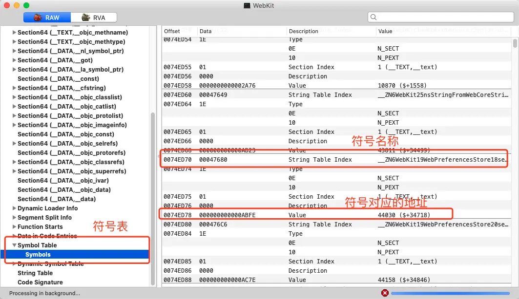The width and height of the screenshot is (519, 299).
Task: Click the Description row at offset 0074ED66
Action: coord(336,141)
